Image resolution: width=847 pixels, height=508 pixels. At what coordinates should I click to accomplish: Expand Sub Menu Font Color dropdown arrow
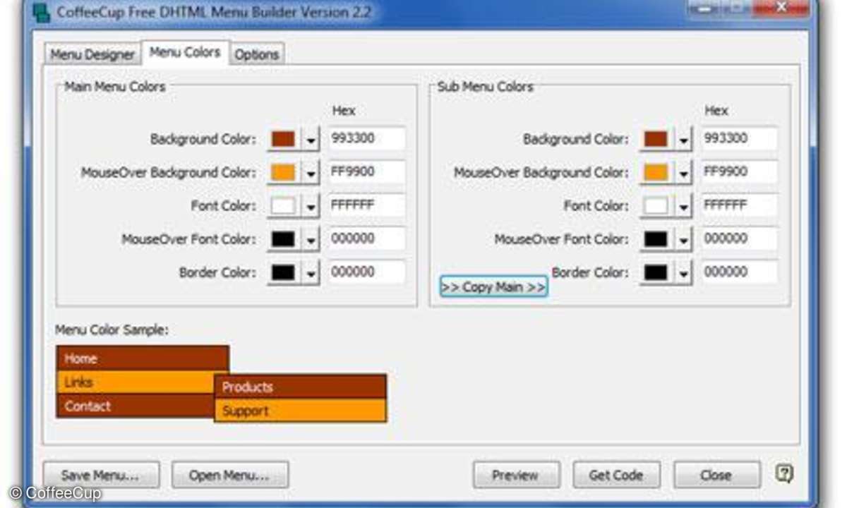click(683, 206)
